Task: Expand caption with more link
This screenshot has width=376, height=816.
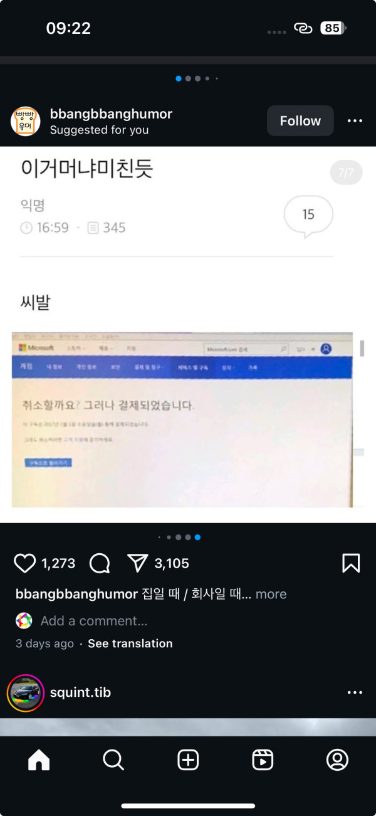Action: tap(271, 594)
